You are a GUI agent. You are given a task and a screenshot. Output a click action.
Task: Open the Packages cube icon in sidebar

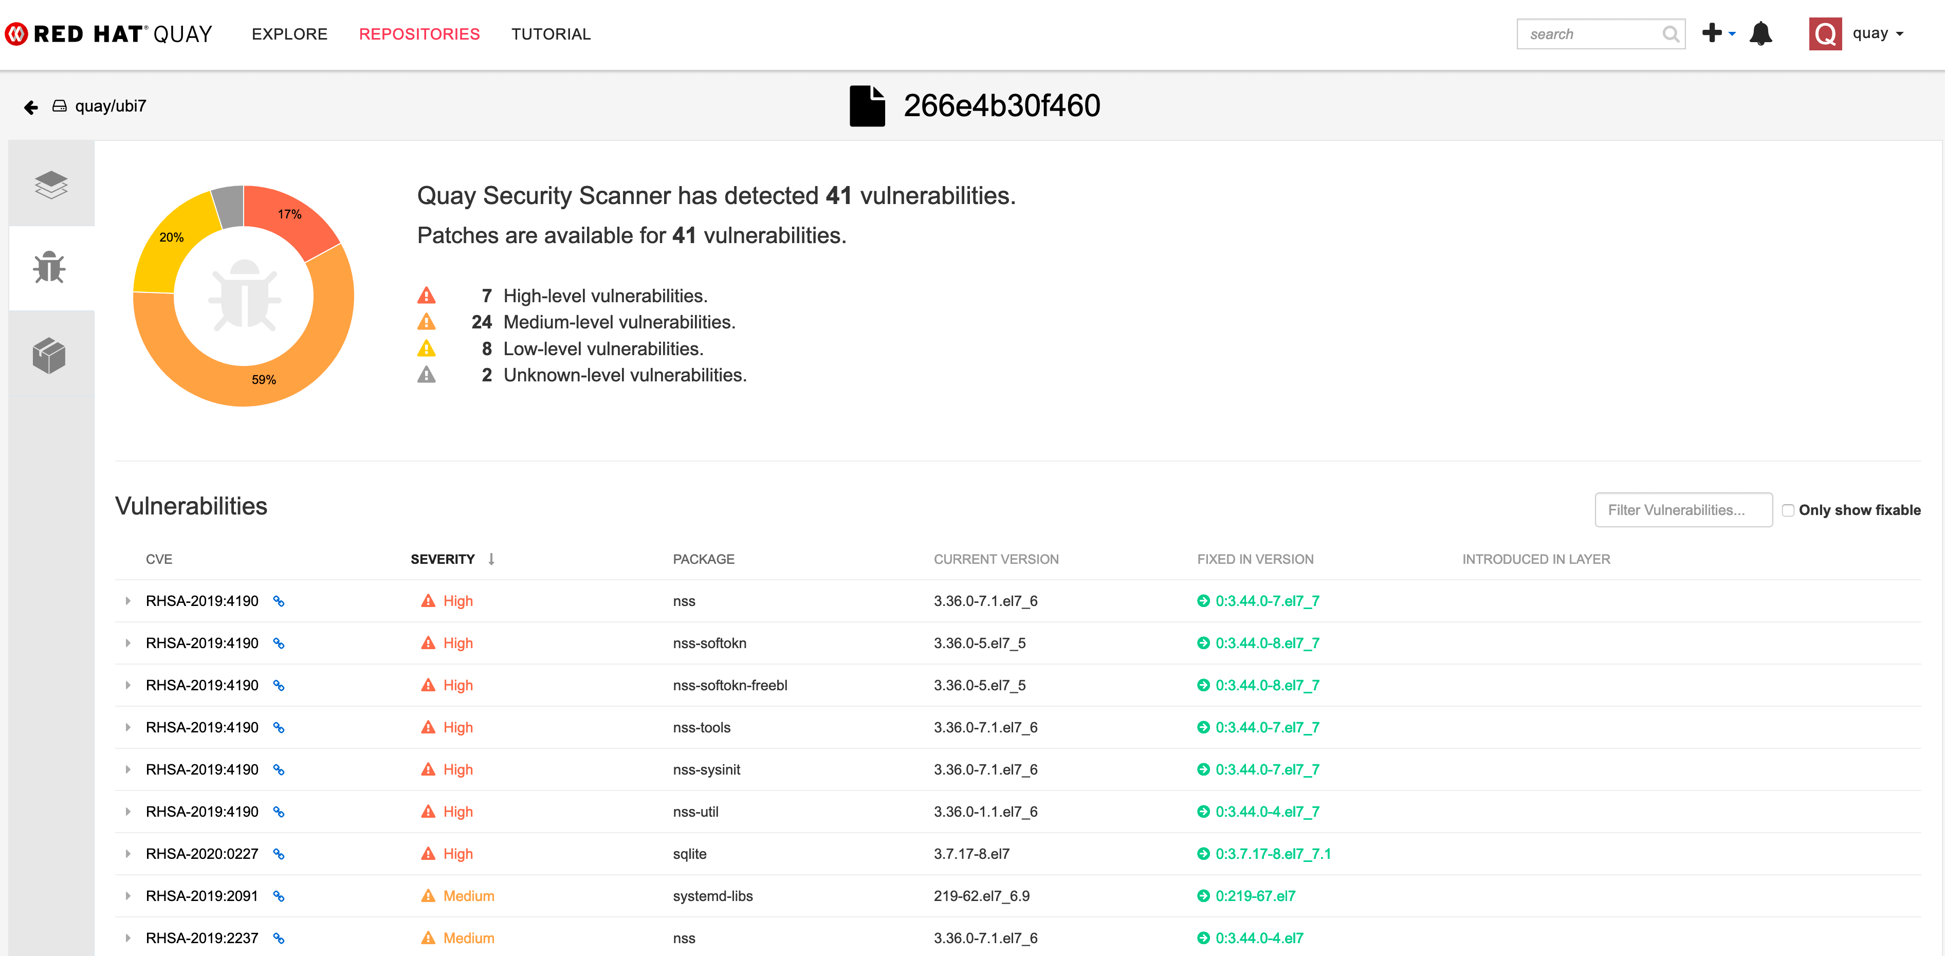point(50,355)
